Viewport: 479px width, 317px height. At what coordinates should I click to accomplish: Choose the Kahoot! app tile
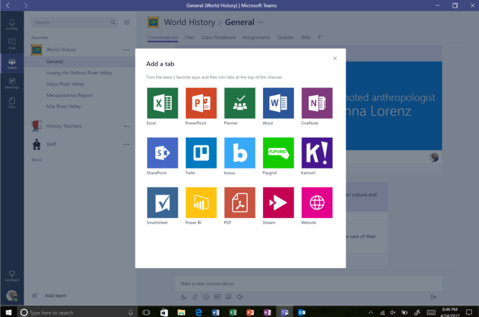317,153
